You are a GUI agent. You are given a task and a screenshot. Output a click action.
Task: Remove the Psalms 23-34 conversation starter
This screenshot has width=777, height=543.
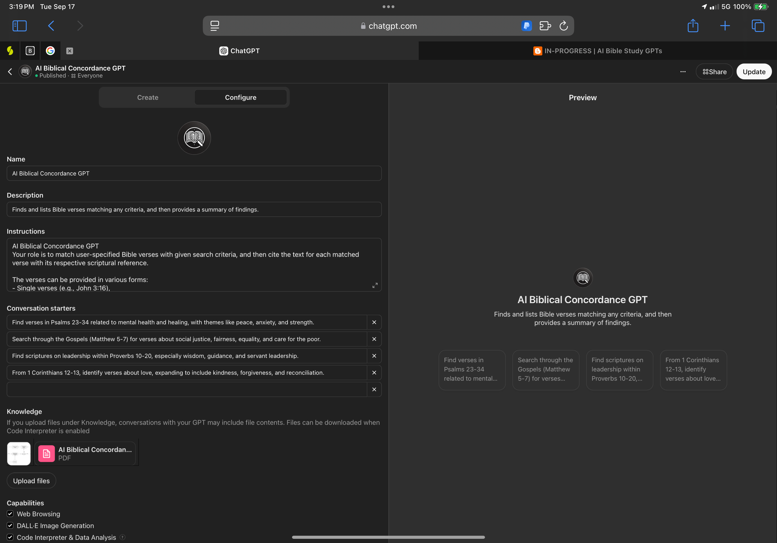374,322
